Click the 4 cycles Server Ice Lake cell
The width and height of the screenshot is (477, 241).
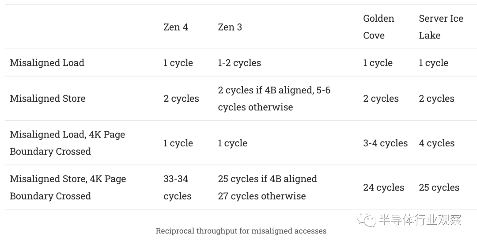(436, 143)
